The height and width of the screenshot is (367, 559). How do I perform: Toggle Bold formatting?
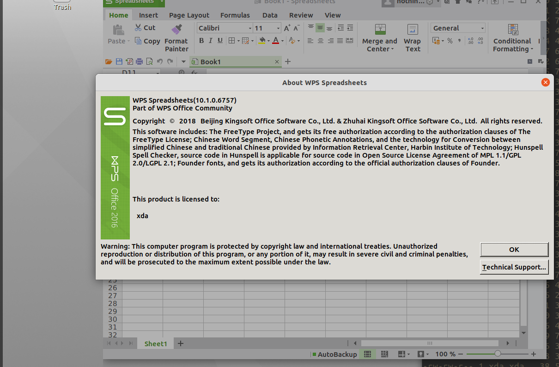point(201,41)
